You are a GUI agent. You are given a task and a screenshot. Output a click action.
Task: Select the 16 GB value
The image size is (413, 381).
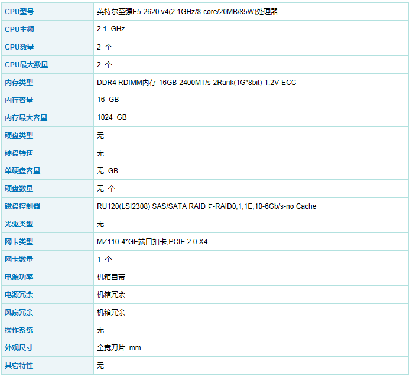pyautogui.click(x=108, y=100)
